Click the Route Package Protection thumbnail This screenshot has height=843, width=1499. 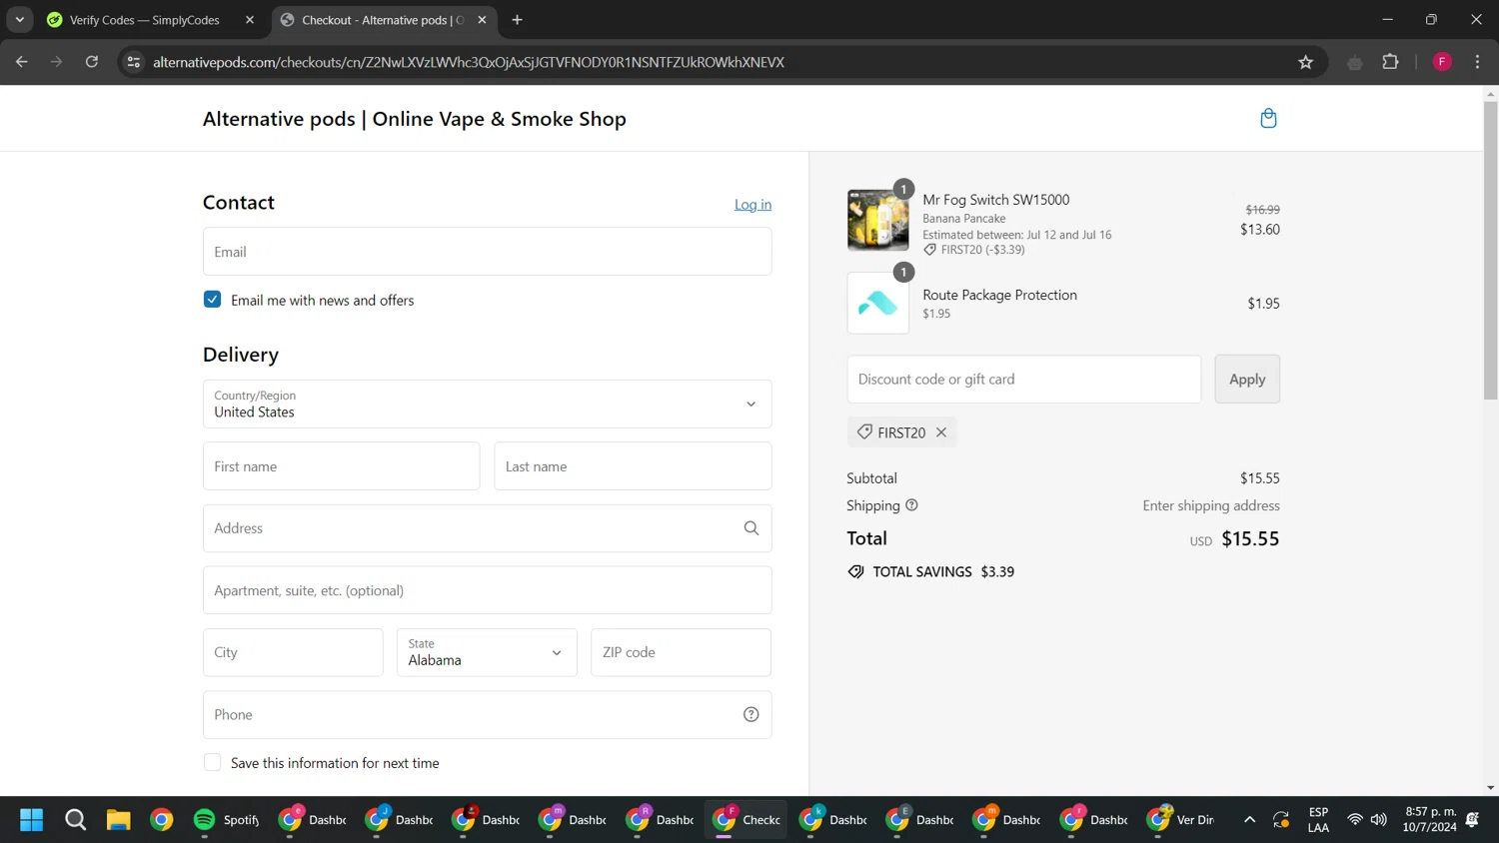[878, 303]
